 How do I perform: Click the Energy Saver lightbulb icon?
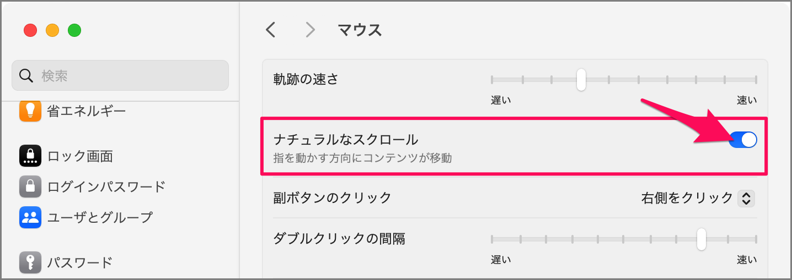click(x=30, y=111)
